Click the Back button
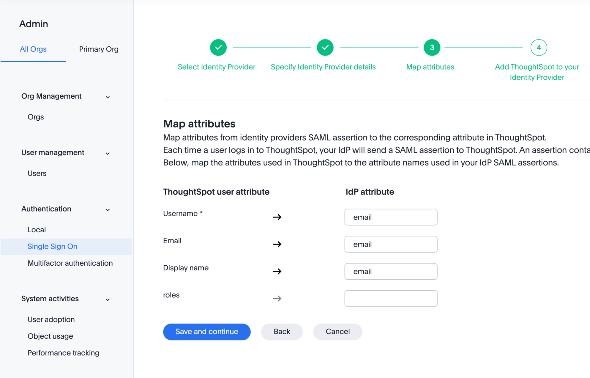Viewport: 590px width, 378px height. [282, 332]
